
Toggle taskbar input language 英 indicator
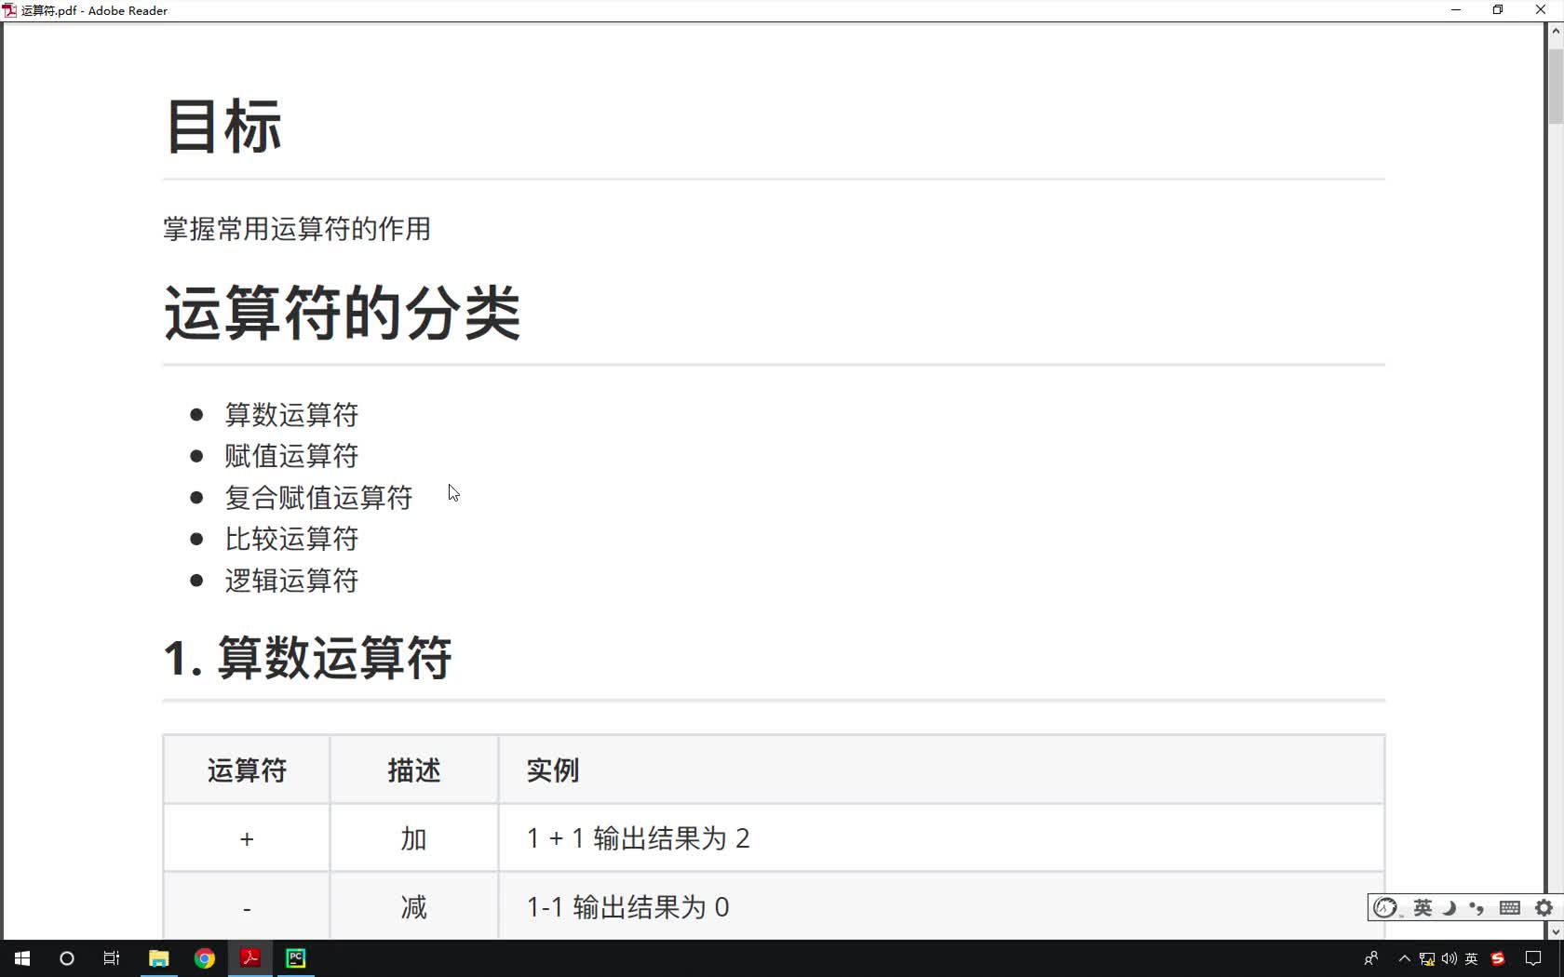[1472, 958]
